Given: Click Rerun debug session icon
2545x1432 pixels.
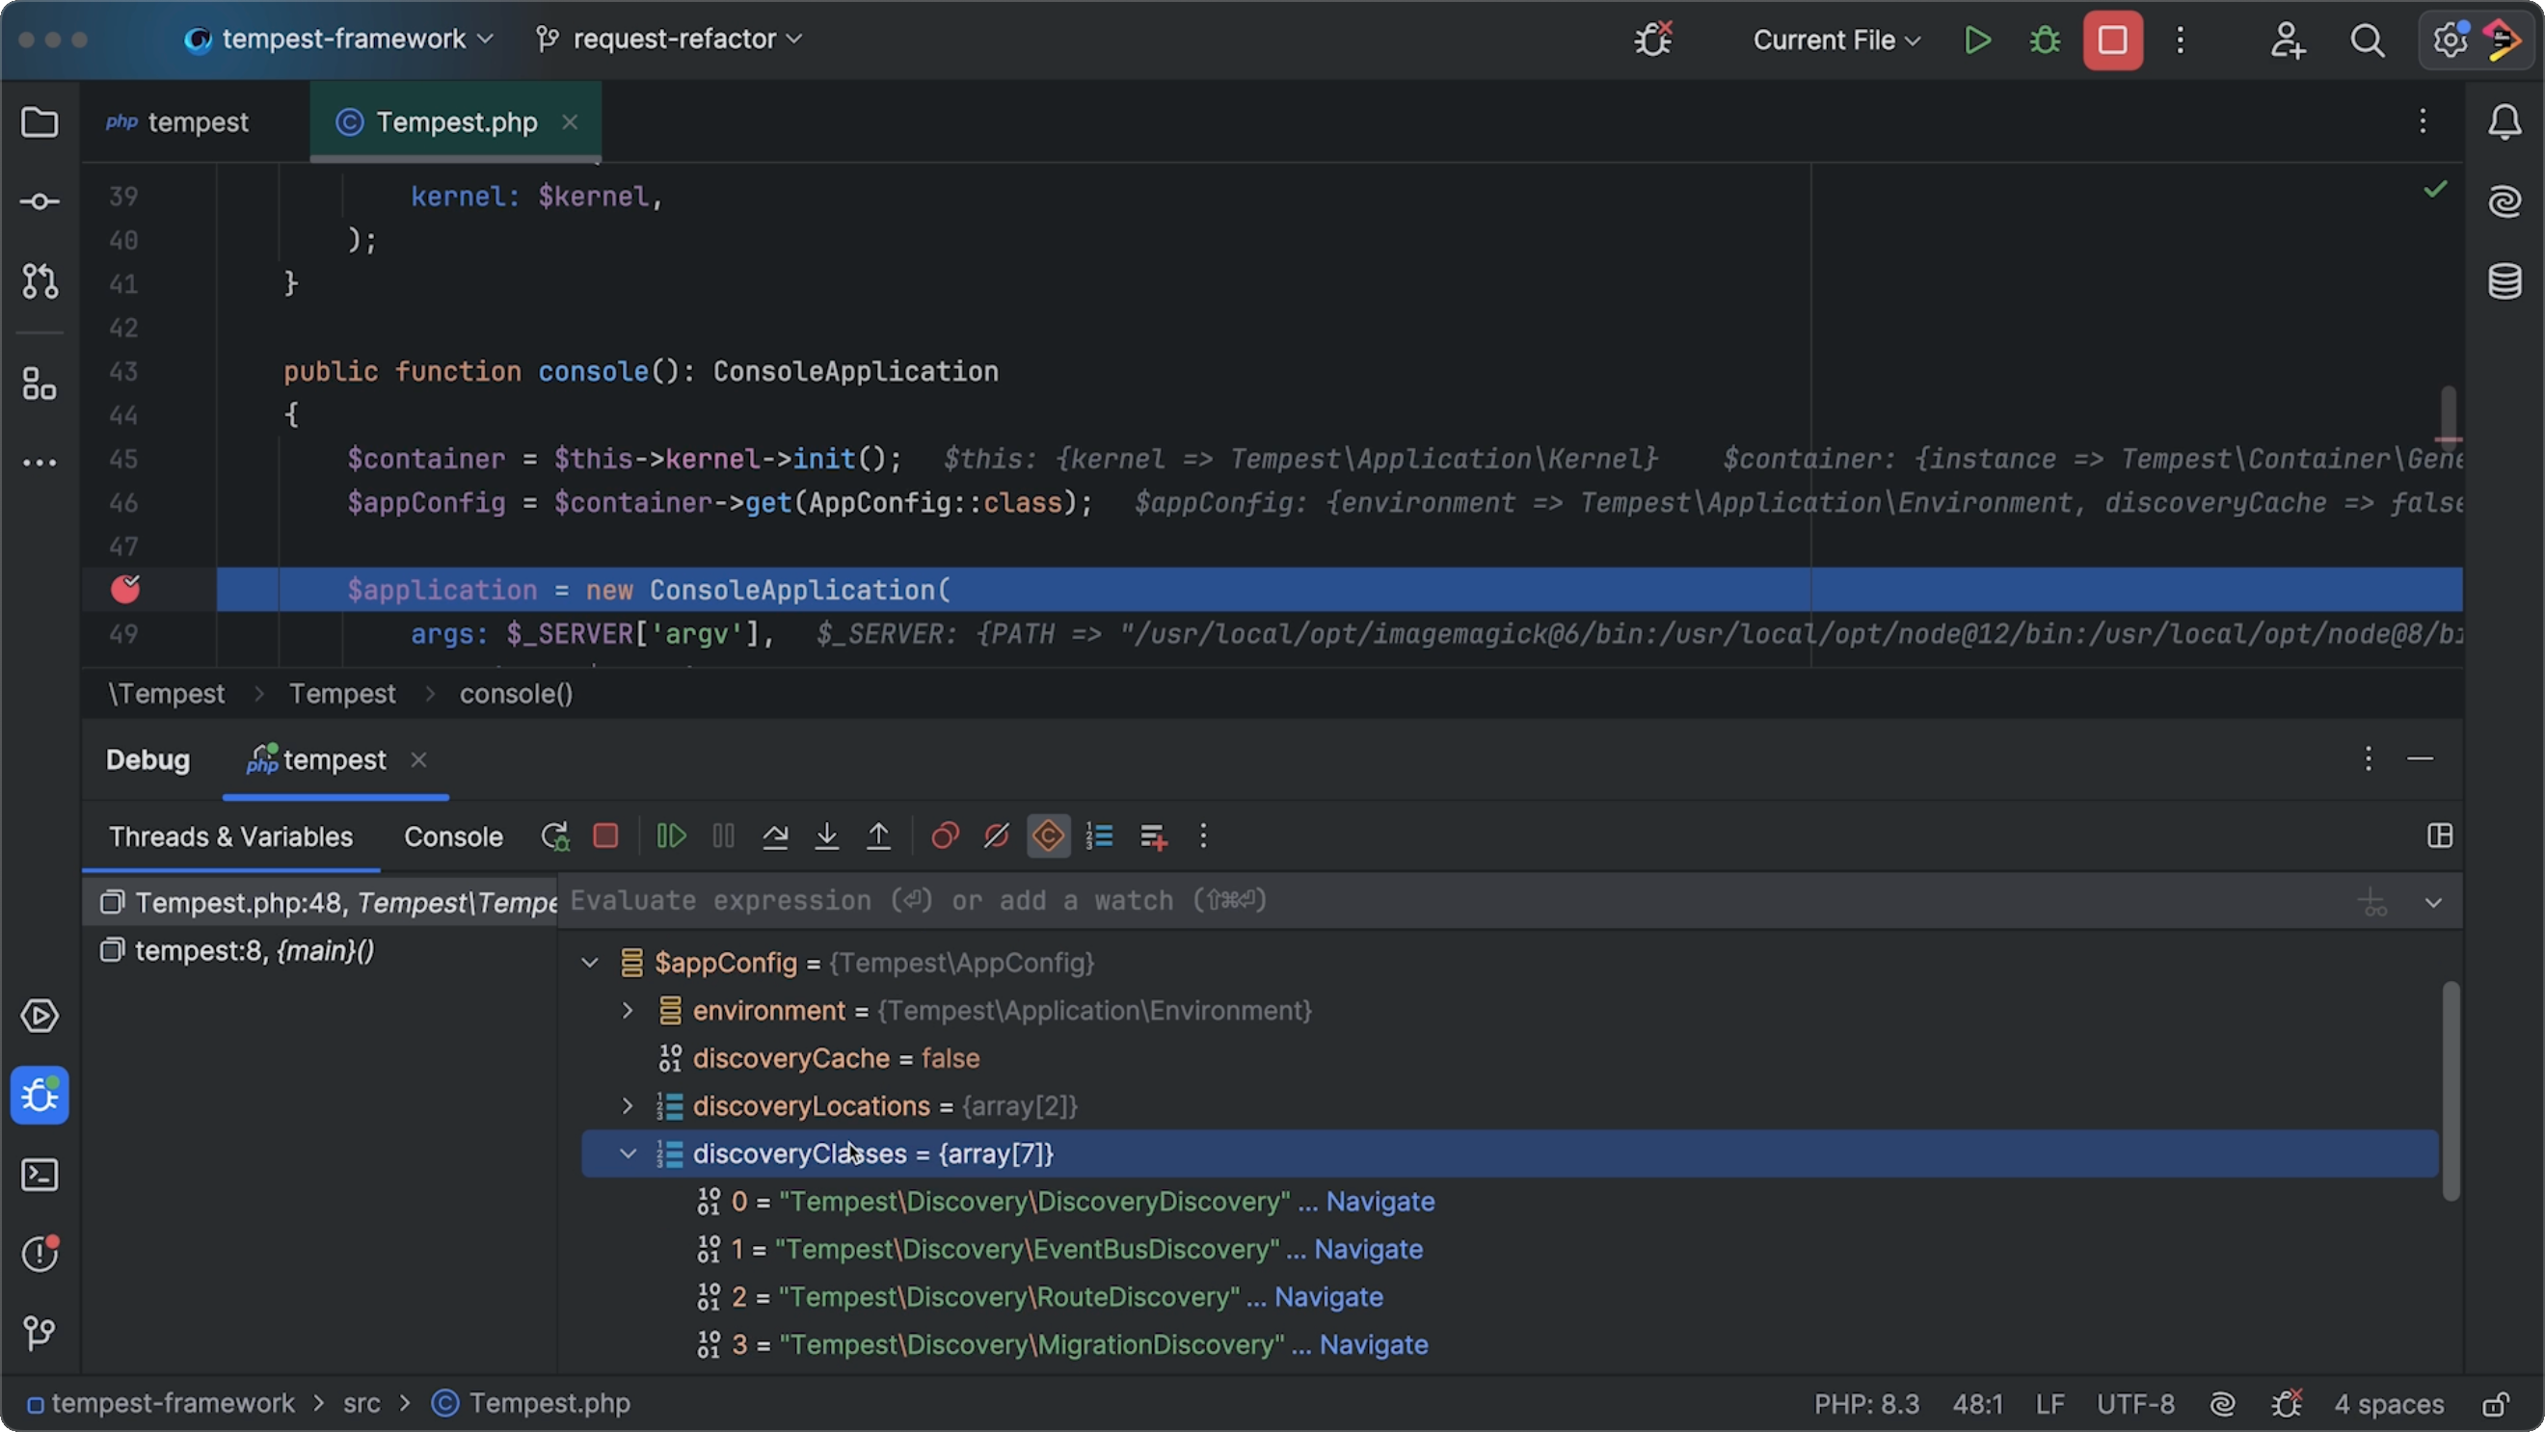Looking at the screenshot, I should click(555, 836).
